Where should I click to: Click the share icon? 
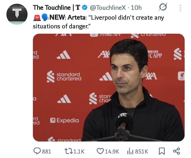click(x=176, y=151)
